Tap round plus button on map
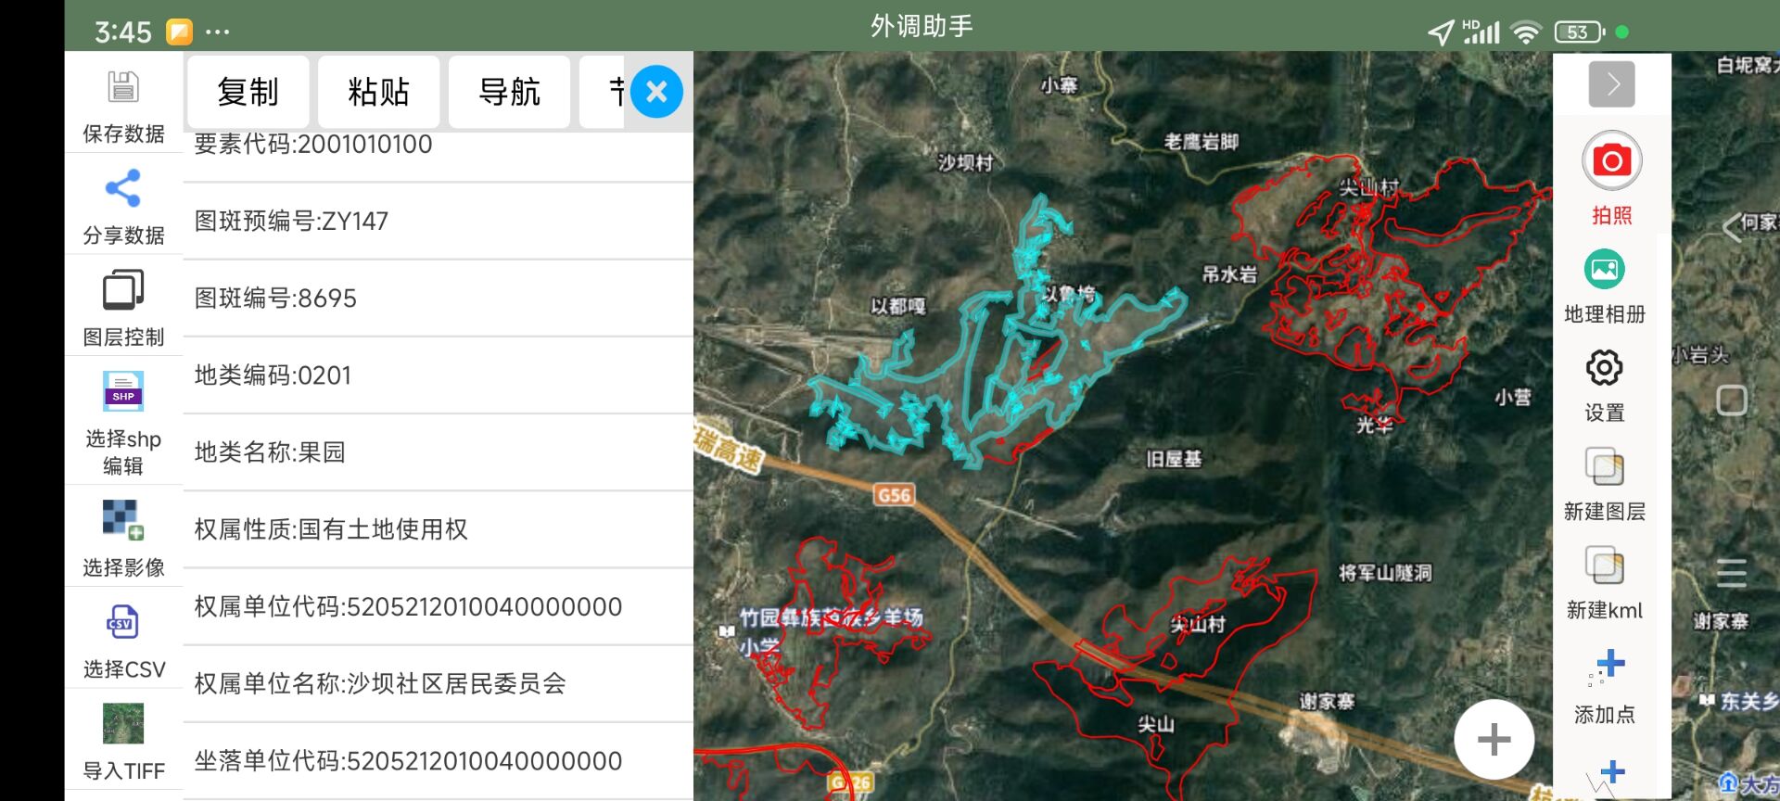The height and width of the screenshot is (801, 1780). click(1494, 740)
